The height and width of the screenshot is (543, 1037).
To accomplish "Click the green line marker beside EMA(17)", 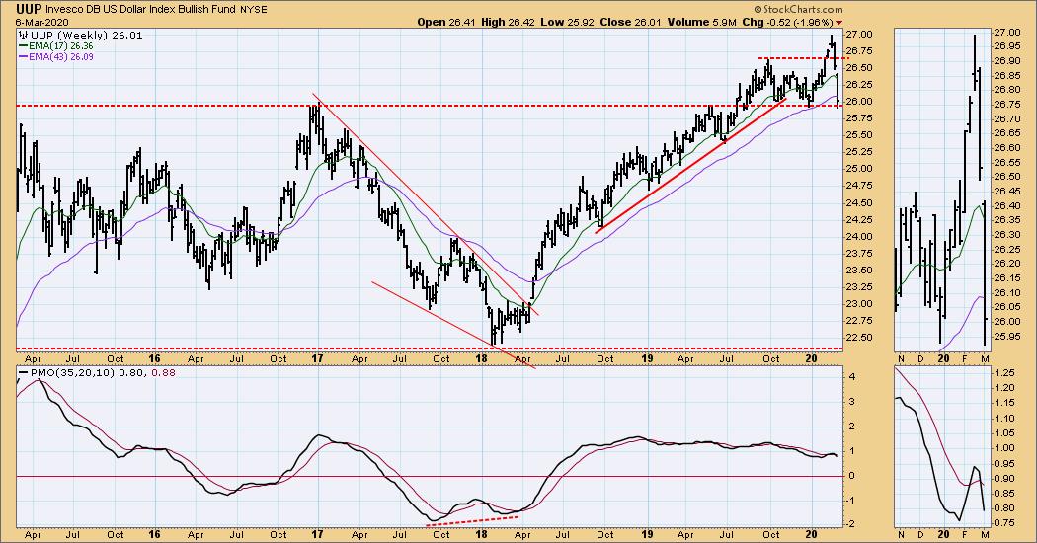I will pyautogui.click(x=23, y=46).
